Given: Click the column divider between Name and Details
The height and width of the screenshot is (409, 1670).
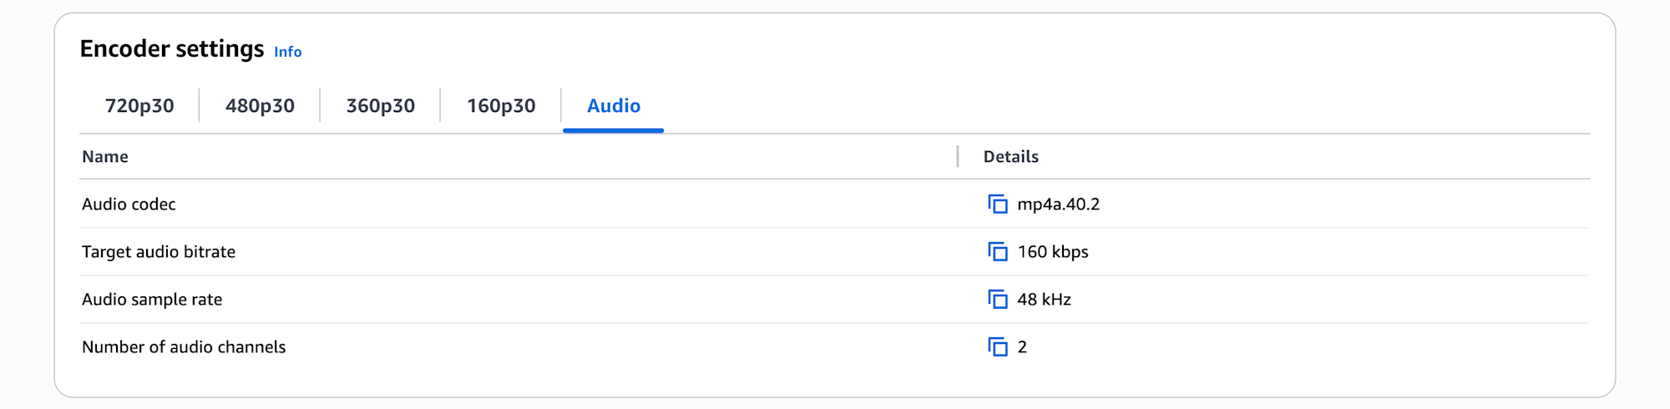Looking at the screenshot, I should 958,157.
